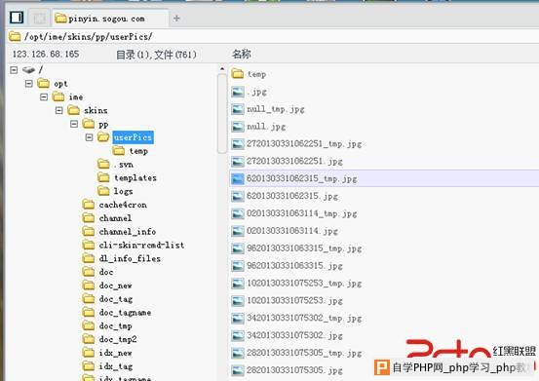Image resolution: width=539 pixels, height=381 pixels.
Task: Click the ime folder icon in tree
Action: (58, 96)
